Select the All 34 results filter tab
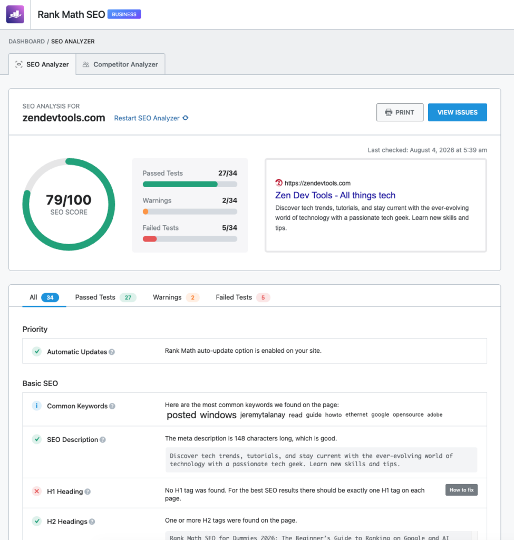Screen dimensions: 514x540 click(x=44, y=297)
